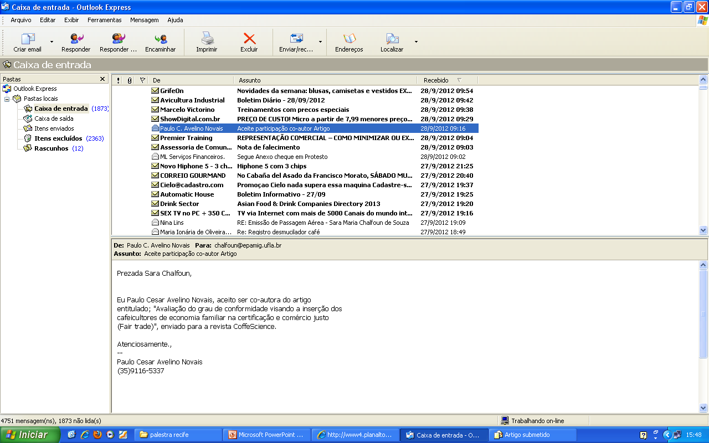This screenshot has width=709, height=443.
Task: Close the Pastas folder pane
Action: (x=102, y=79)
